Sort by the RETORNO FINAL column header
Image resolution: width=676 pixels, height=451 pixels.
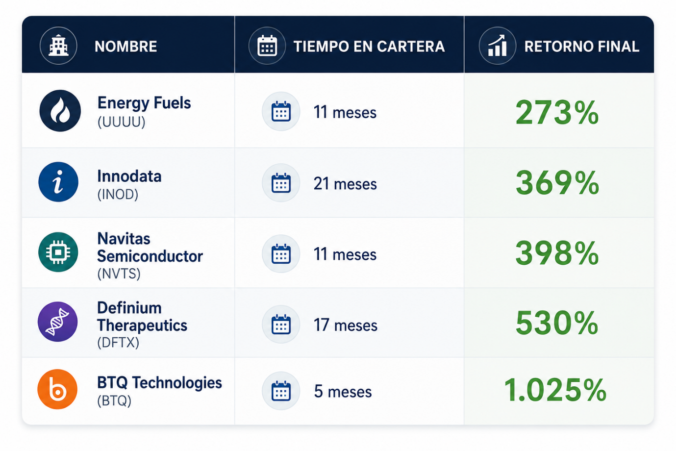(x=582, y=47)
